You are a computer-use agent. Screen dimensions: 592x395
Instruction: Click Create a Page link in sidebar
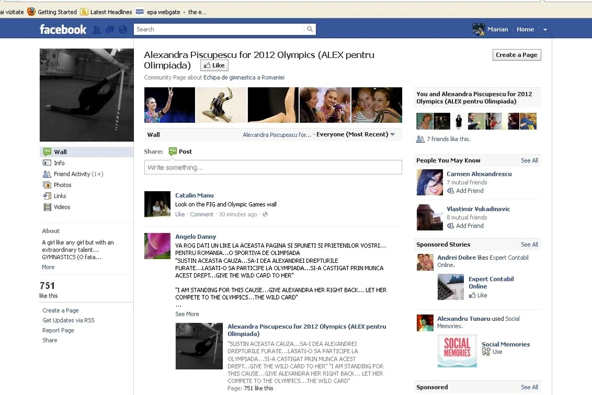click(61, 310)
